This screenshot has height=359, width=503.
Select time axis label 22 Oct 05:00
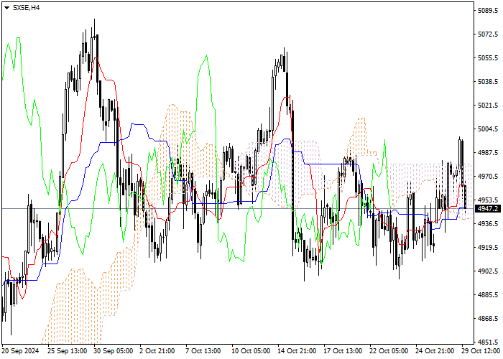(389, 351)
